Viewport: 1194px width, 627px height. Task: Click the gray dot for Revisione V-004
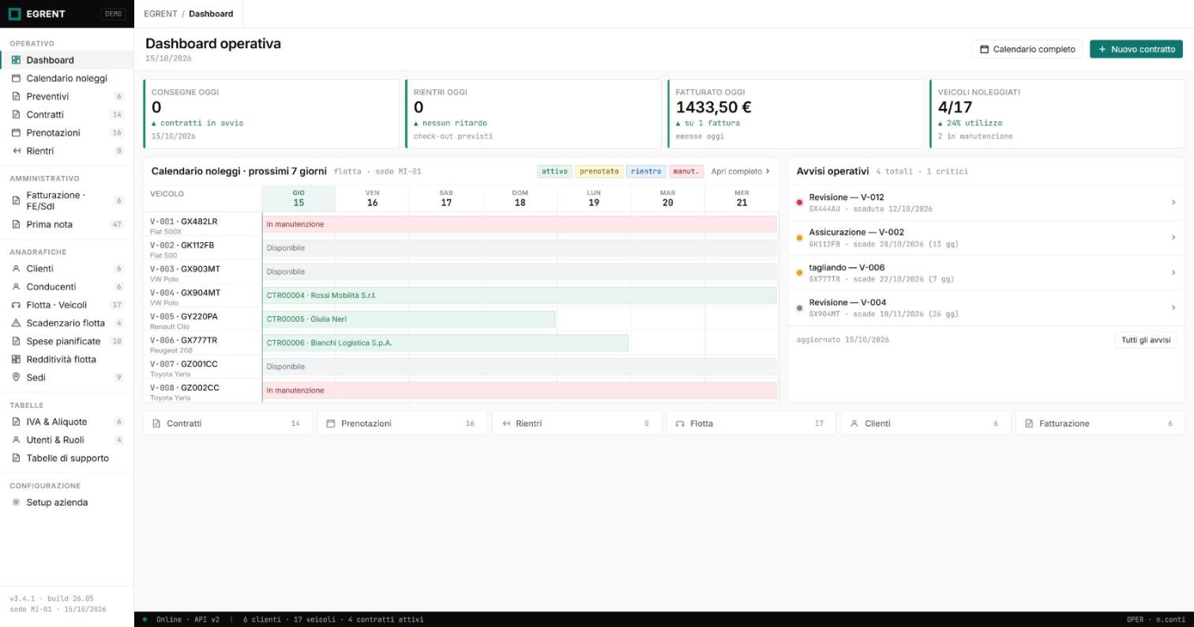[799, 308]
